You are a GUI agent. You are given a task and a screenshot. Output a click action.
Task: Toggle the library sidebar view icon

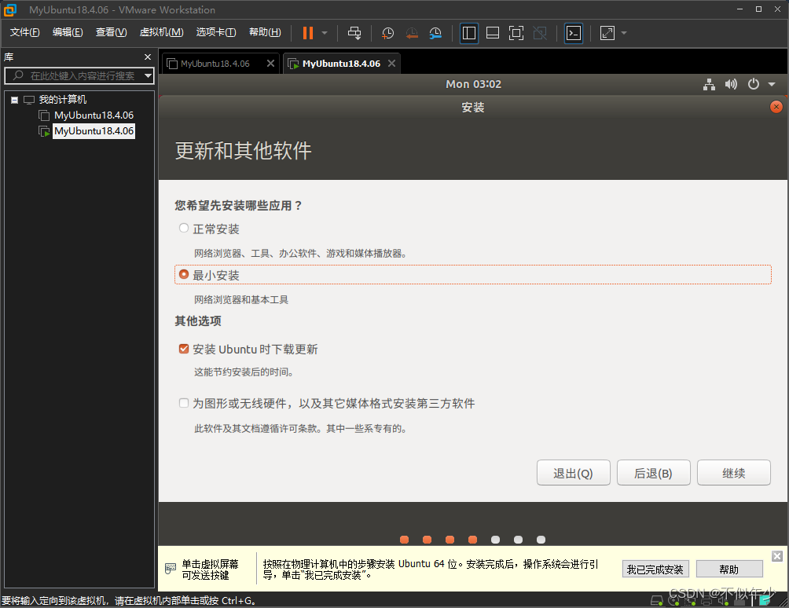click(469, 33)
